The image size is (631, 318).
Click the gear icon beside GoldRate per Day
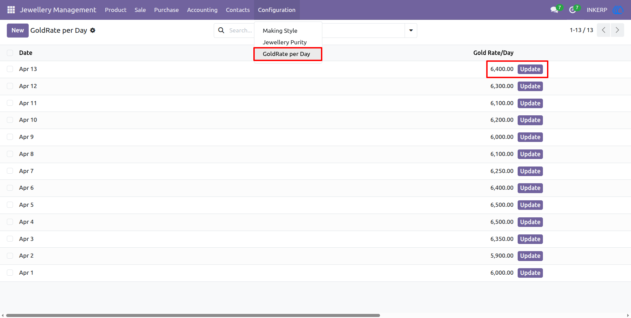(93, 30)
